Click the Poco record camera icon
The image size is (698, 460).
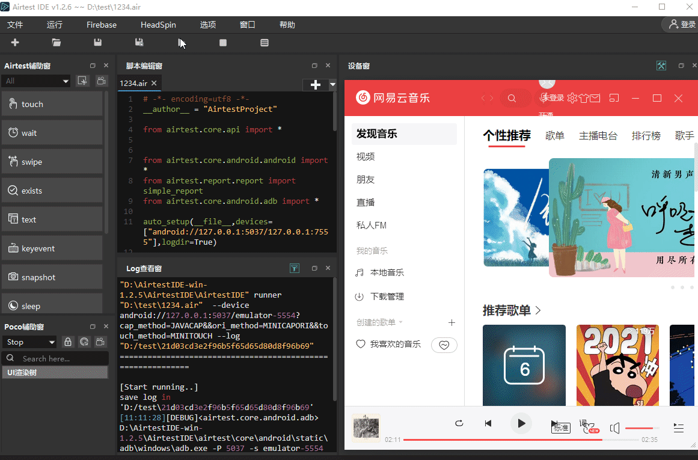[x=100, y=342]
